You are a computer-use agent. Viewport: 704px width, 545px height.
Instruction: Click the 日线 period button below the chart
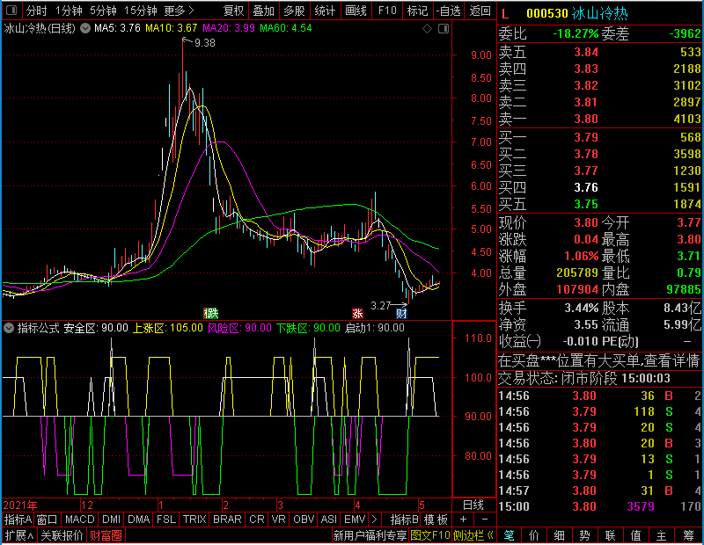click(473, 505)
